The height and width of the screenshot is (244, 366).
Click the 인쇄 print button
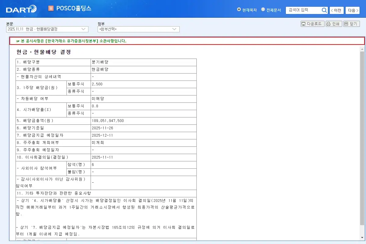(334, 24)
